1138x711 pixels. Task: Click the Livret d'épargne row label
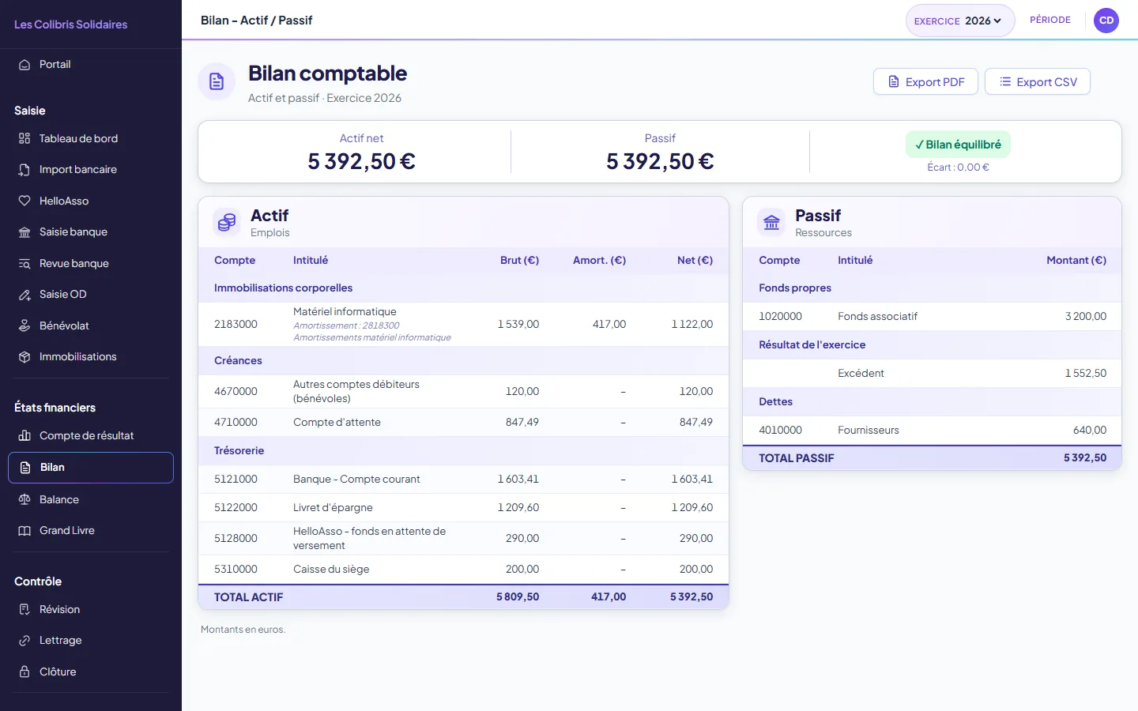[333, 508]
